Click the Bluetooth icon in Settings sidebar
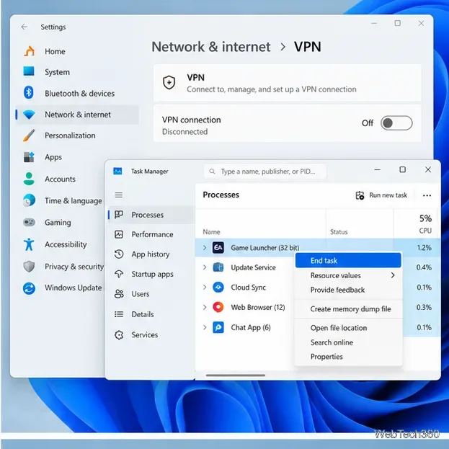449x449 pixels. coord(28,92)
